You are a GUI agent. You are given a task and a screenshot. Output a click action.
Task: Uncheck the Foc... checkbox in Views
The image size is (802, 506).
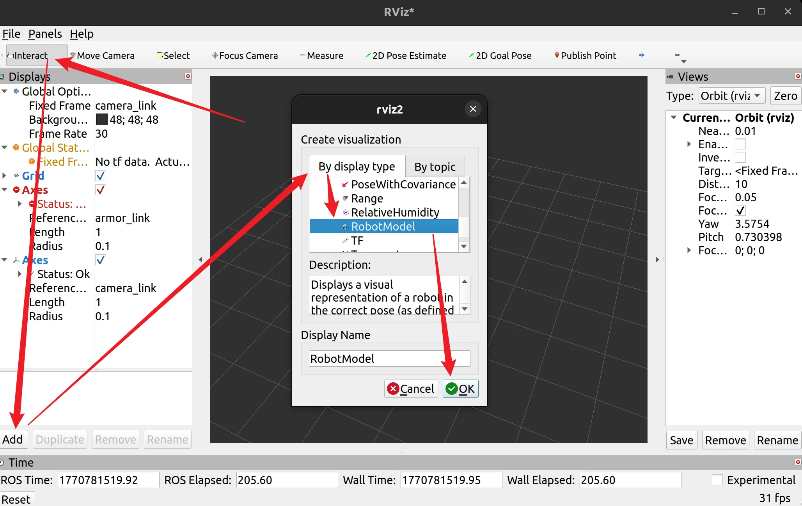(x=740, y=211)
